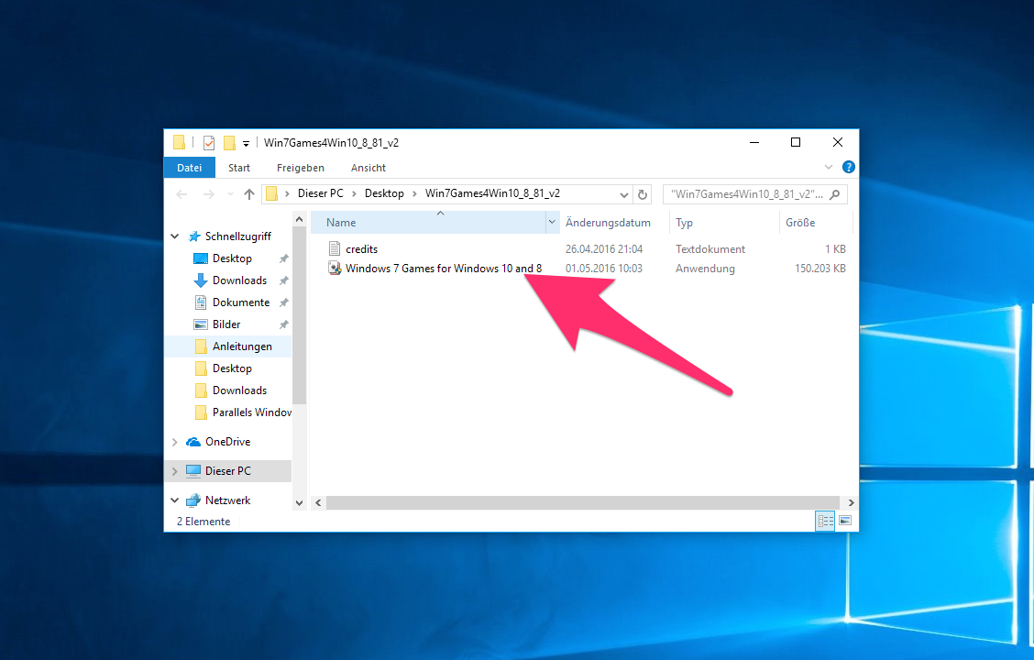This screenshot has width=1034, height=660.
Task: Open the Name column filter dropdown
Action: (x=552, y=223)
